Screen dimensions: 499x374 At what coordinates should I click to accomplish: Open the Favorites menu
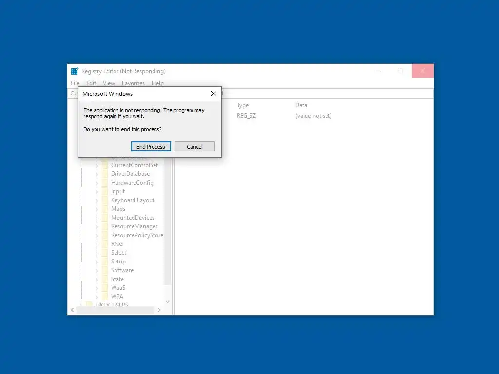133,83
